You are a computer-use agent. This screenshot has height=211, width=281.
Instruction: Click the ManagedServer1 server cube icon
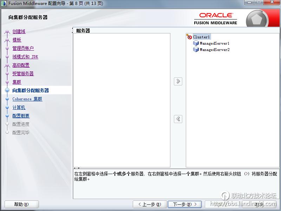(x=196, y=43)
